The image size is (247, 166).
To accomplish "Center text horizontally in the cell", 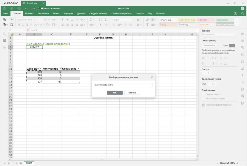I will click(x=67, y=25).
